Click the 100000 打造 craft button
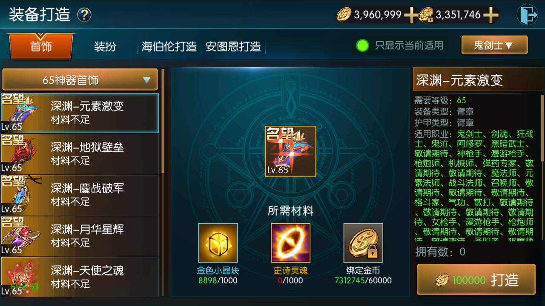 click(x=476, y=280)
